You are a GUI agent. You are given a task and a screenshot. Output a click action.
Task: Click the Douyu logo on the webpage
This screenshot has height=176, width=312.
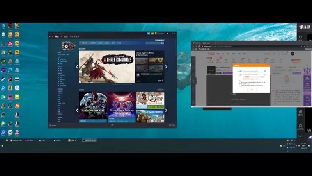click(211, 54)
